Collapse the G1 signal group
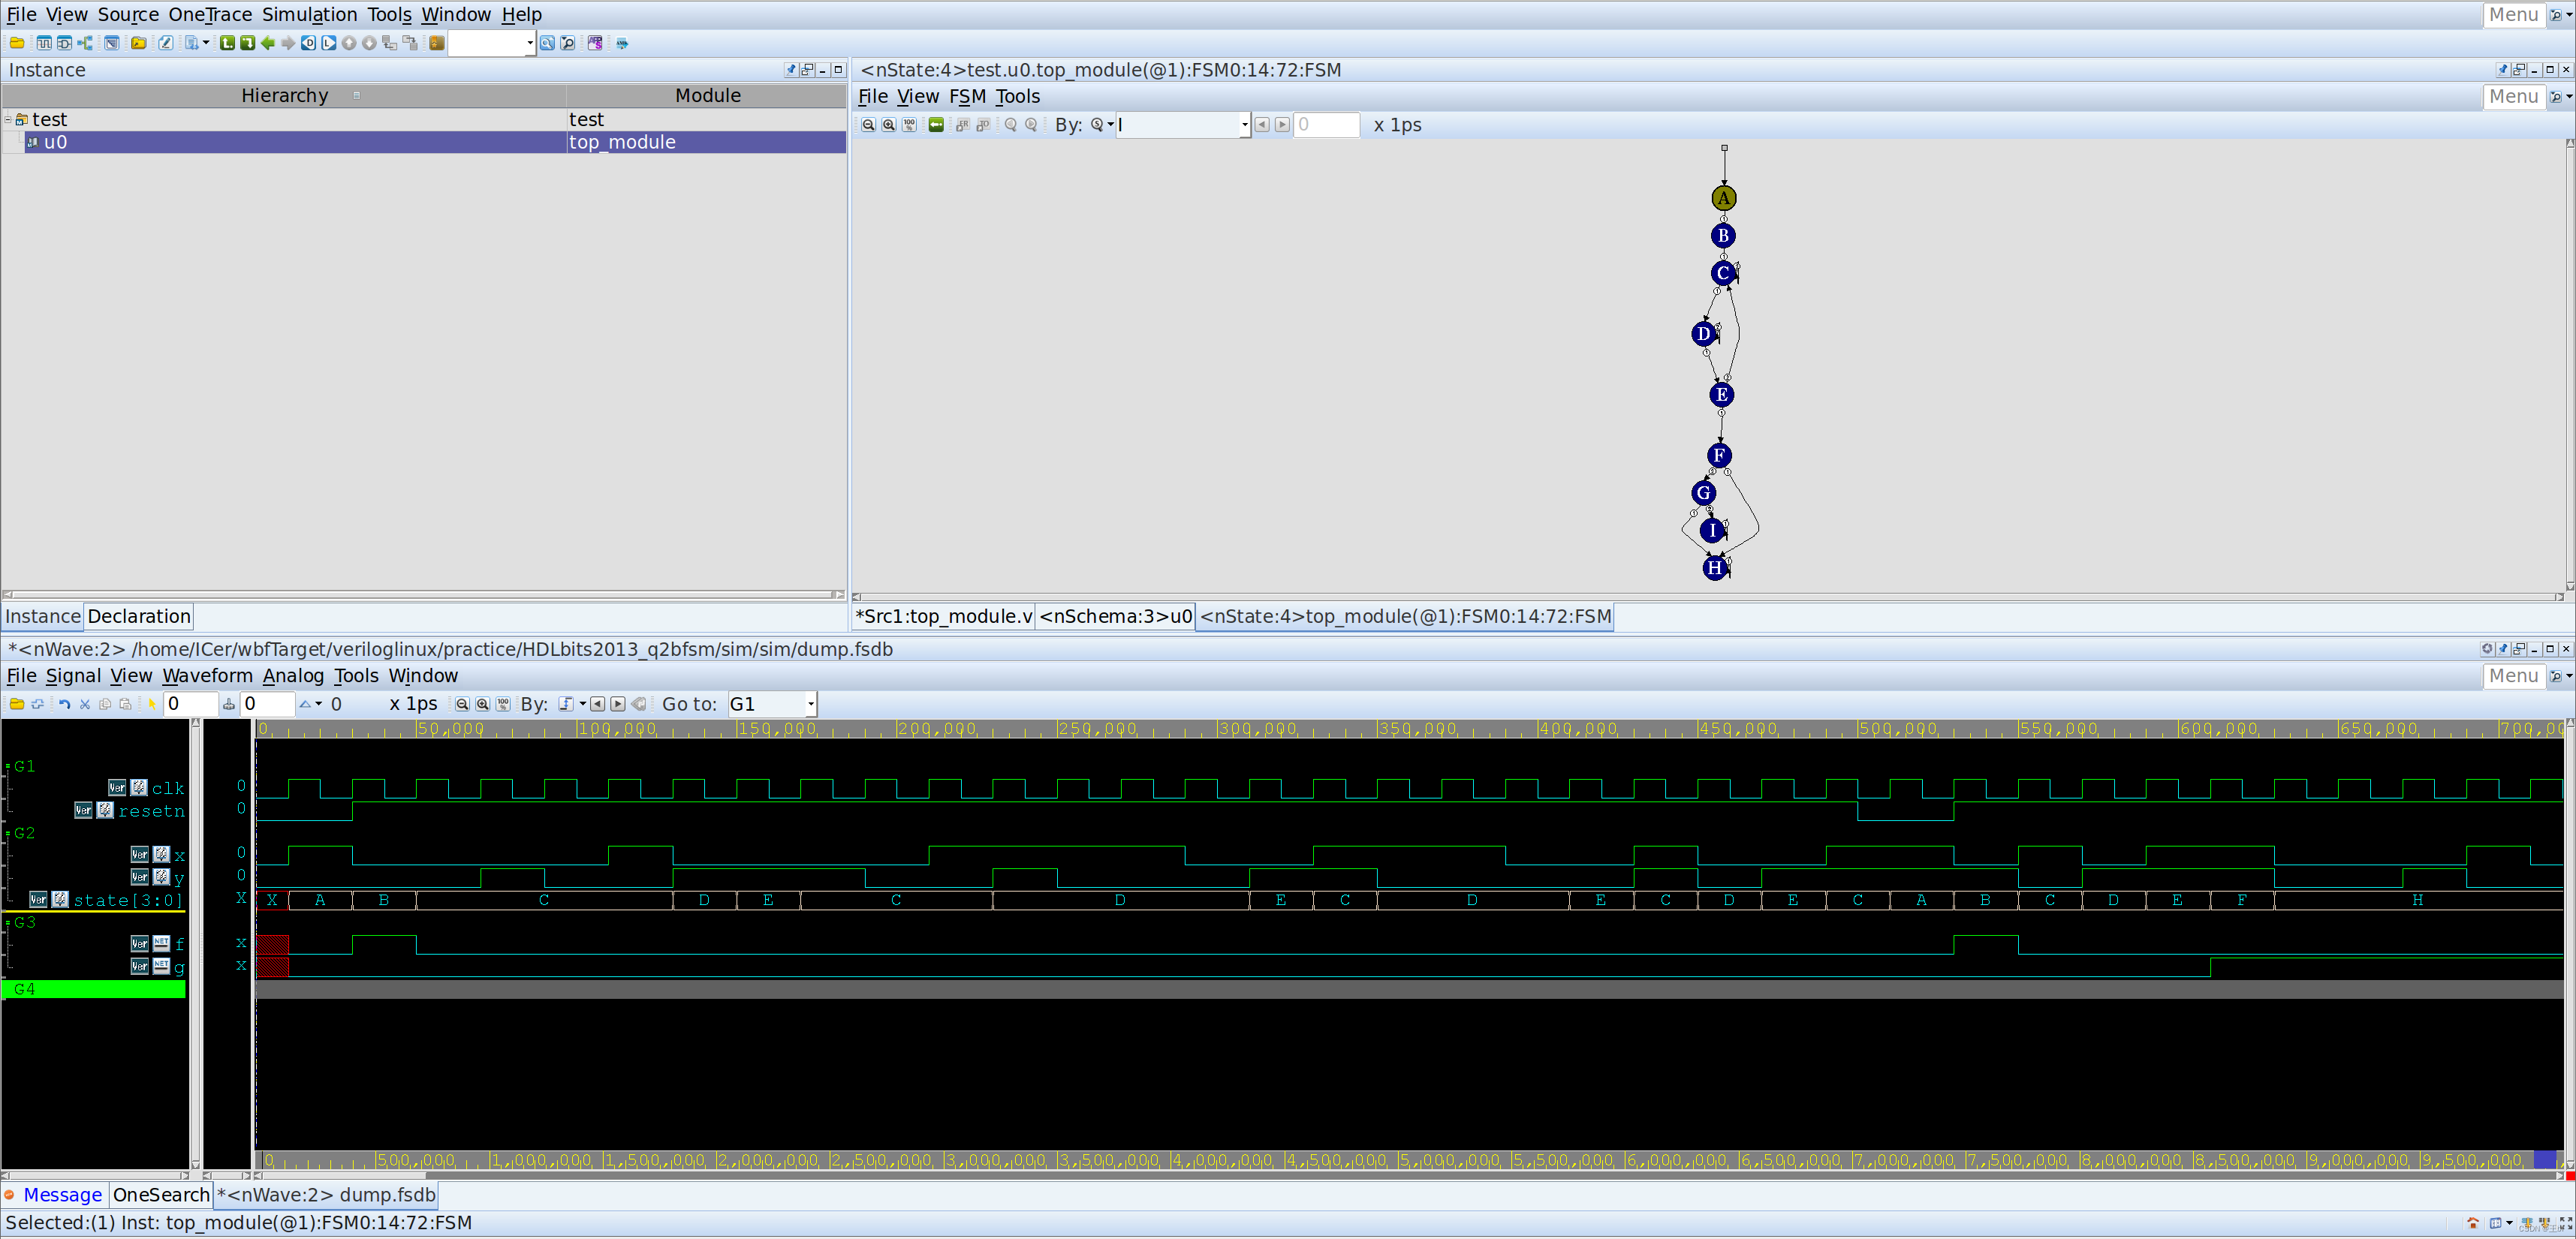Image resolution: width=2576 pixels, height=1239 pixels. [8, 766]
